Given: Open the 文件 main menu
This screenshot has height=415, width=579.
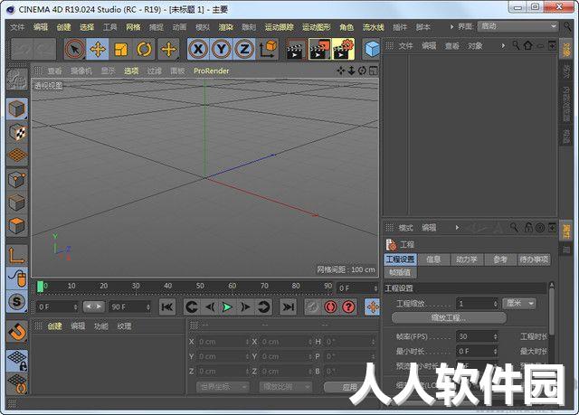Looking at the screenshot, I should click(17, 27).
